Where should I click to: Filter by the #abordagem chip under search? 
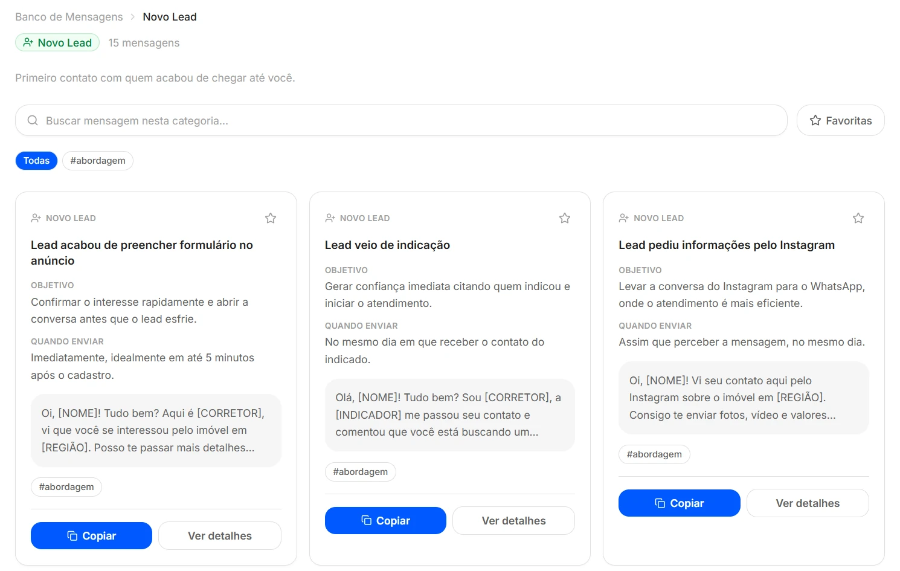[98, 161]
